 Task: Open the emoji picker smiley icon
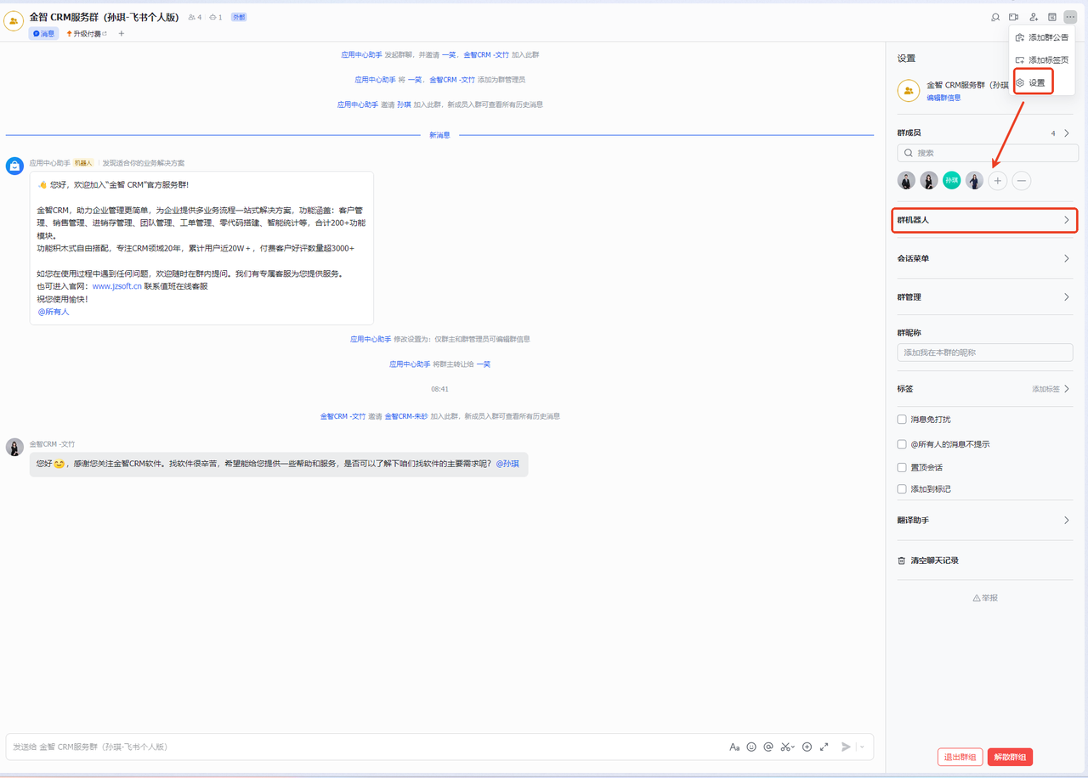(751, 747)
